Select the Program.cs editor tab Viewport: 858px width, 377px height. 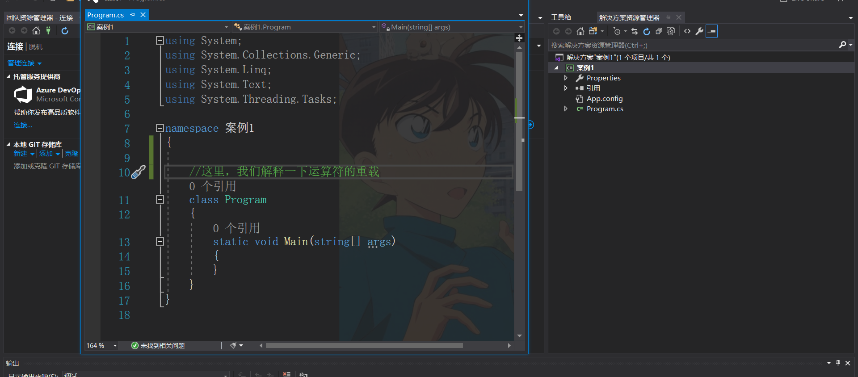[105, 15]
